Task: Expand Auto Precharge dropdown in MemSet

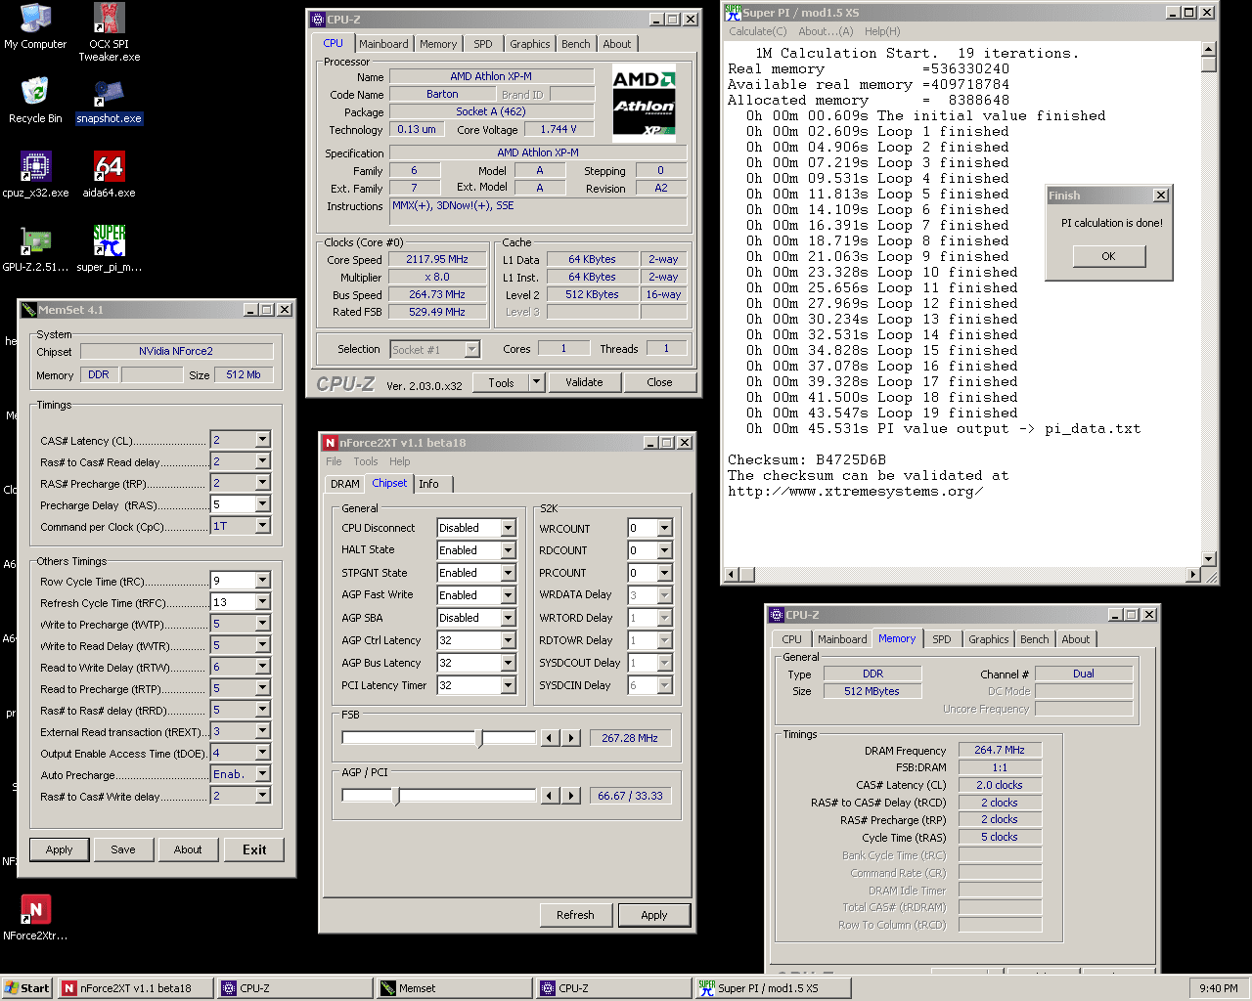Action: coord(262,774)
